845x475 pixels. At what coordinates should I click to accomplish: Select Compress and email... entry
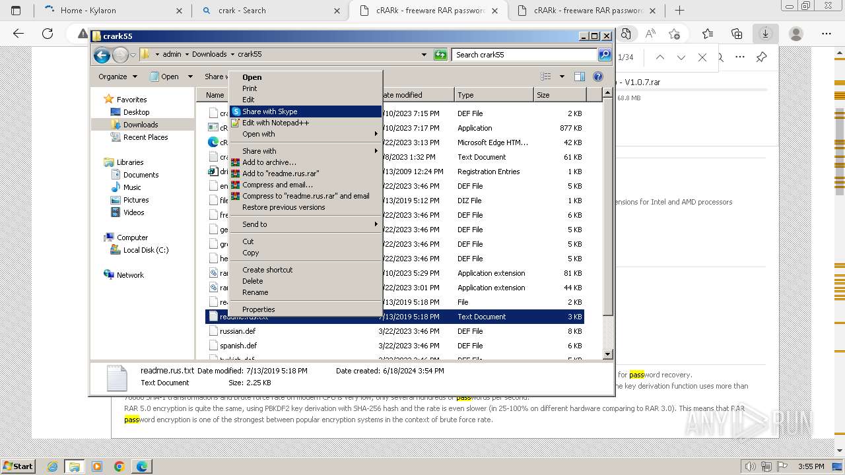[x=305, y=185]
